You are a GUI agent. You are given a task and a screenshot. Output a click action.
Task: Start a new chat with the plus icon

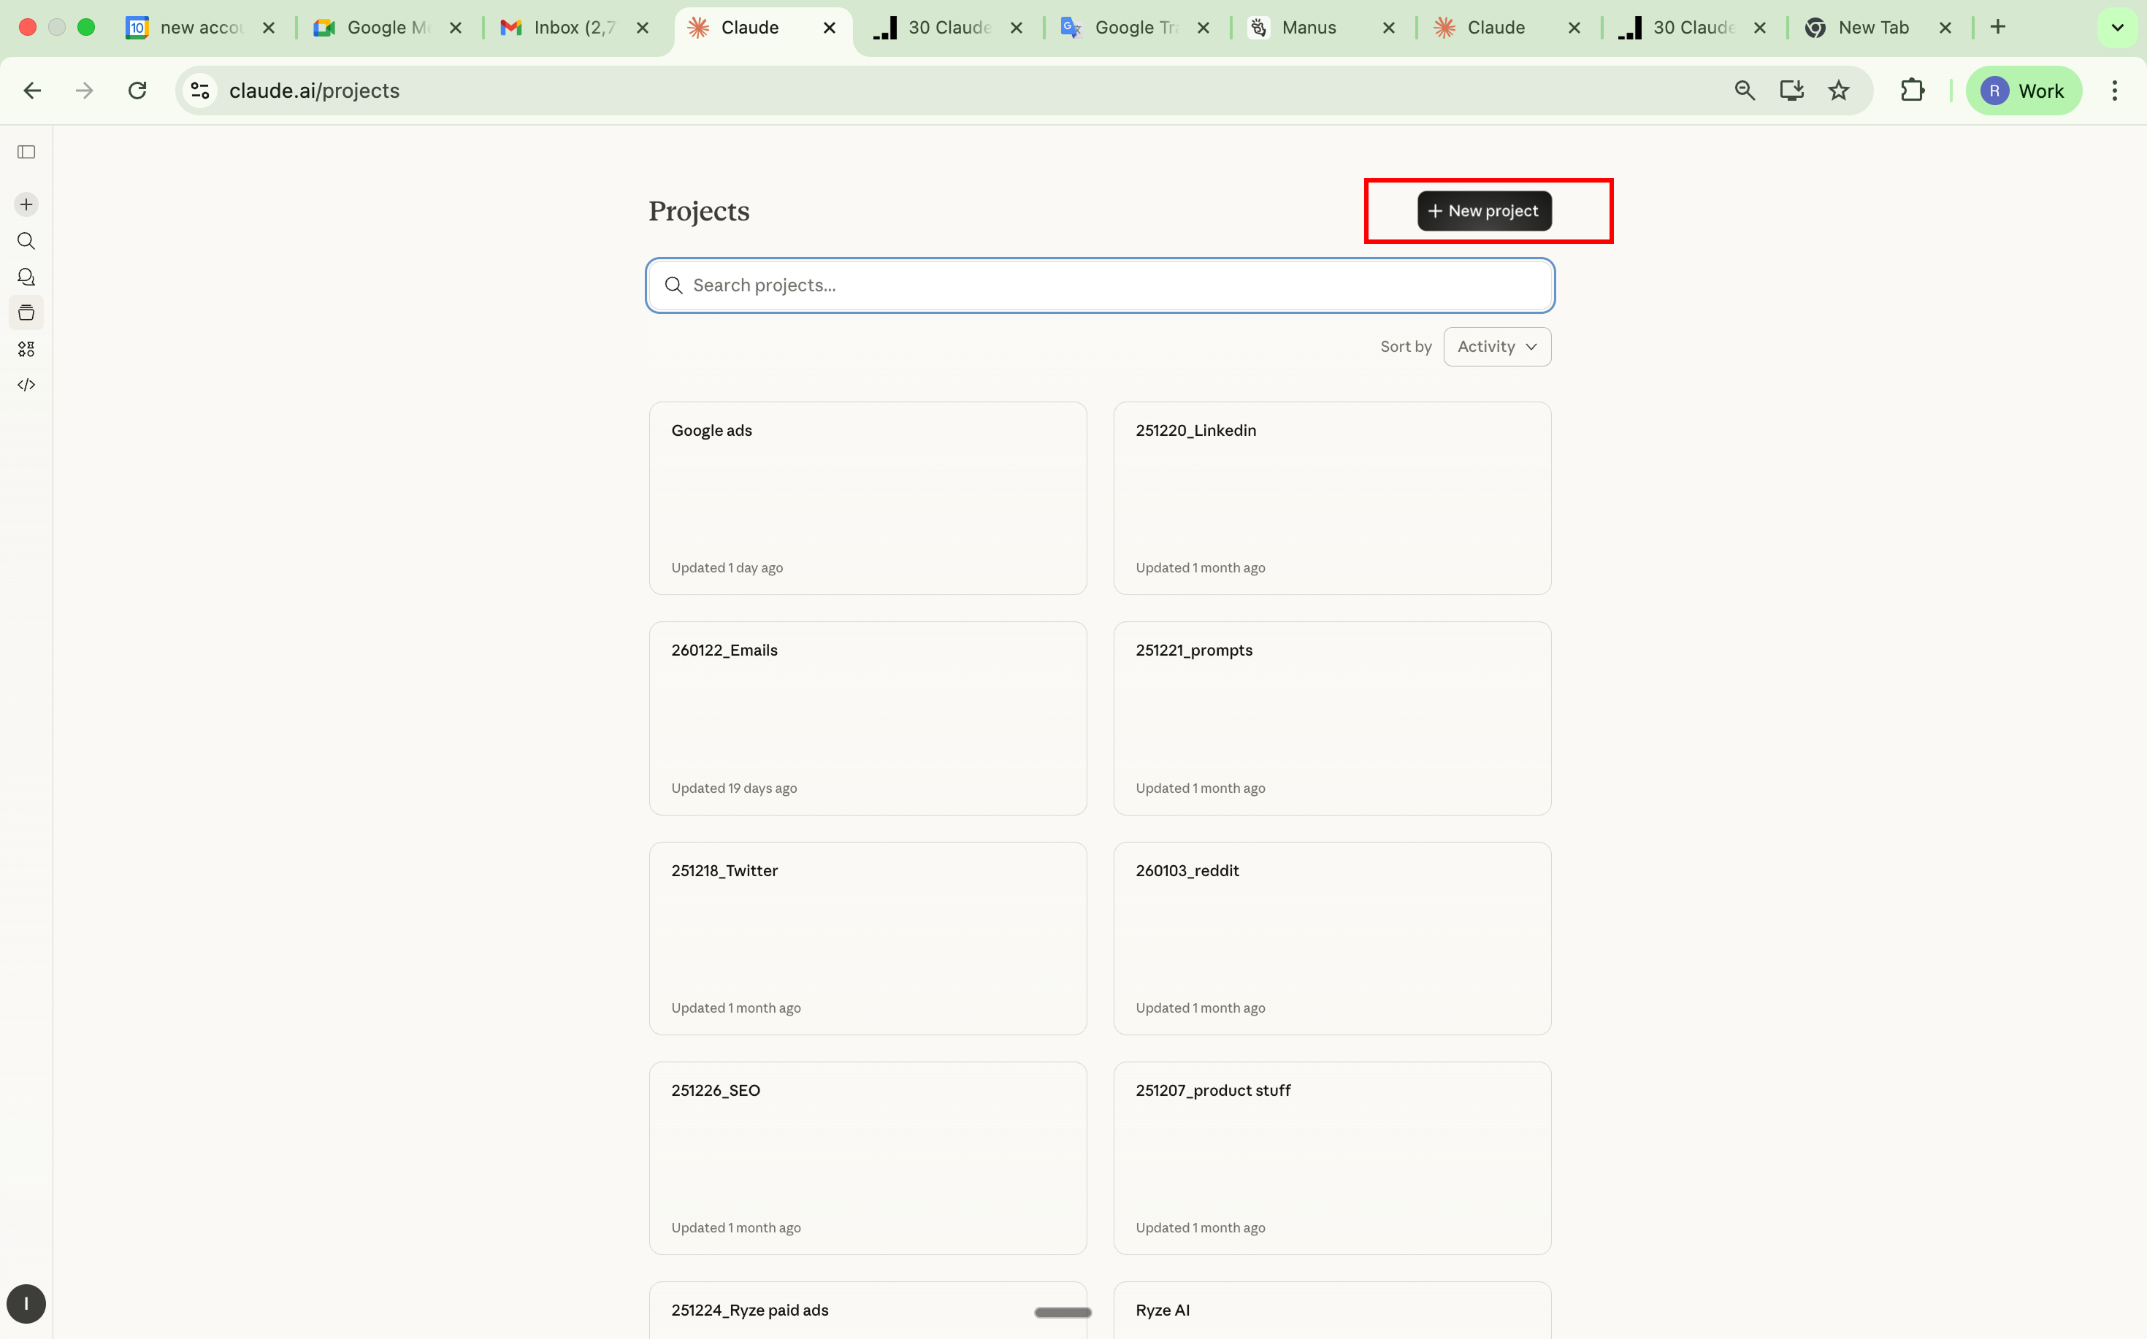pyautogui.click(x=26, y=203)
